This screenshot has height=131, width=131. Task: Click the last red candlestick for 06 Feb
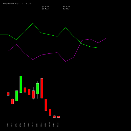58,117
